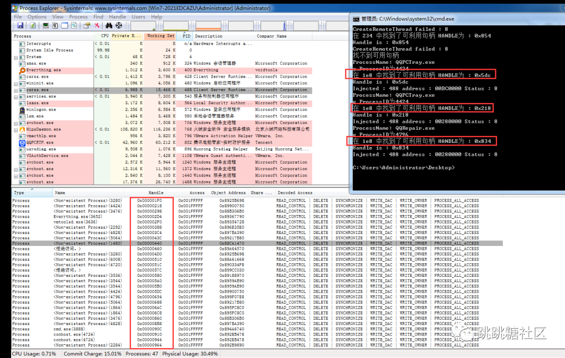
Task: Toggle Show Process Tree toolbar icon
Action: (x=55, y=26)
